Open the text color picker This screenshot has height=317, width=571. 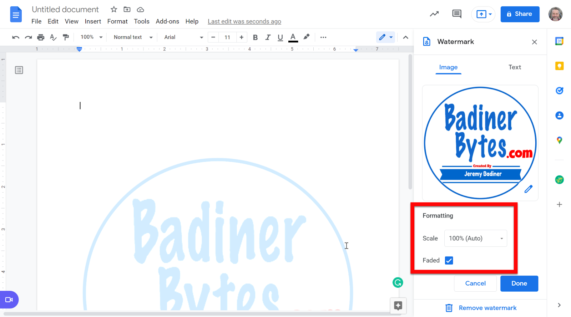(293, 37)
